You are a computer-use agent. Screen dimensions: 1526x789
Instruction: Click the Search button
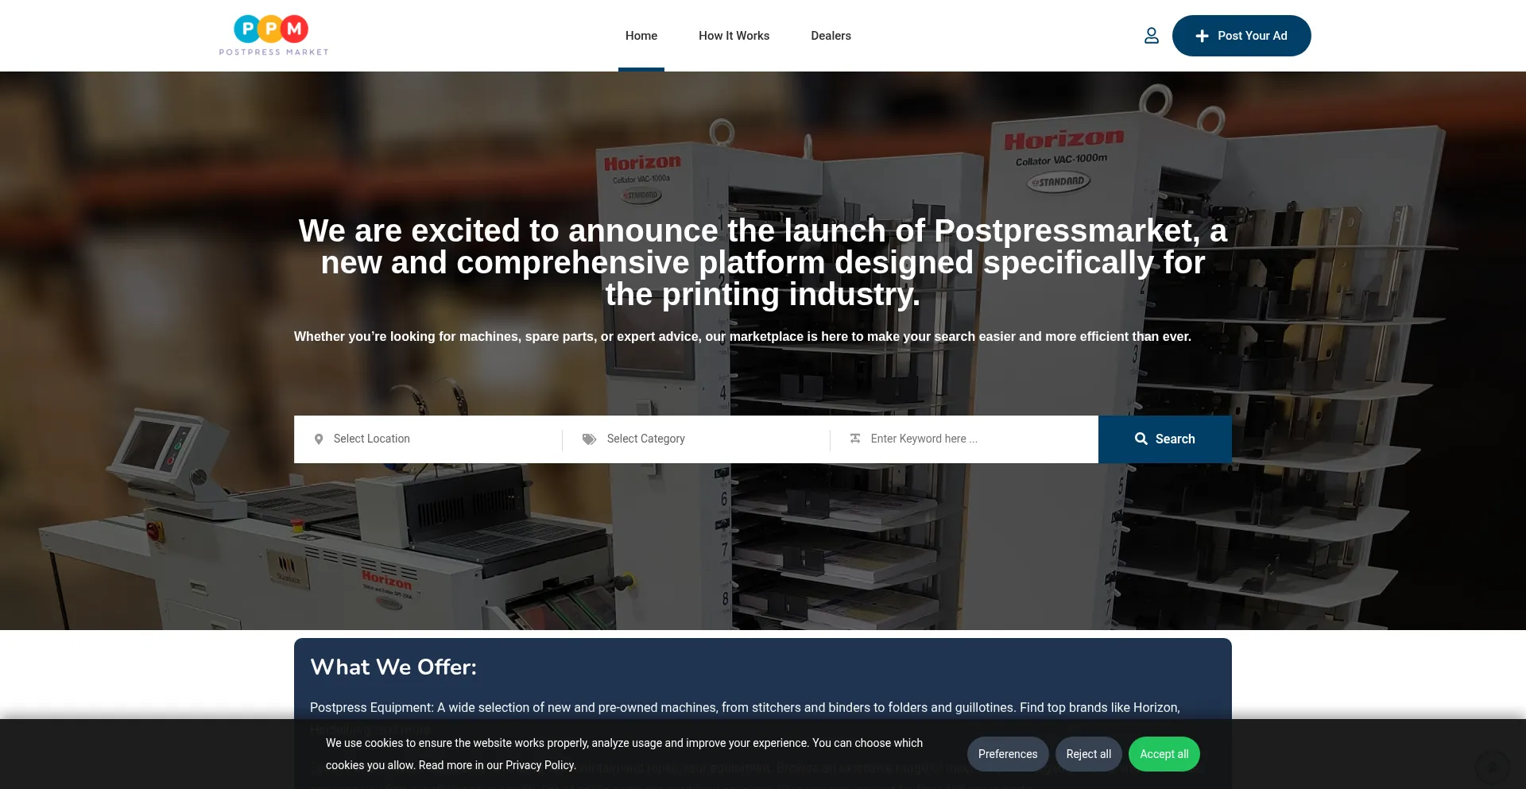tap(1165, 439)
